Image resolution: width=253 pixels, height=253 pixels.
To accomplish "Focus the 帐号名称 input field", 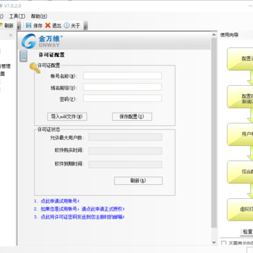I will (122, 76).
